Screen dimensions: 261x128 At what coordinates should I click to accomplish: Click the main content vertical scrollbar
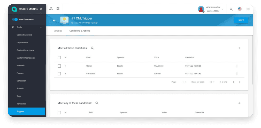(x=252, y=60)
